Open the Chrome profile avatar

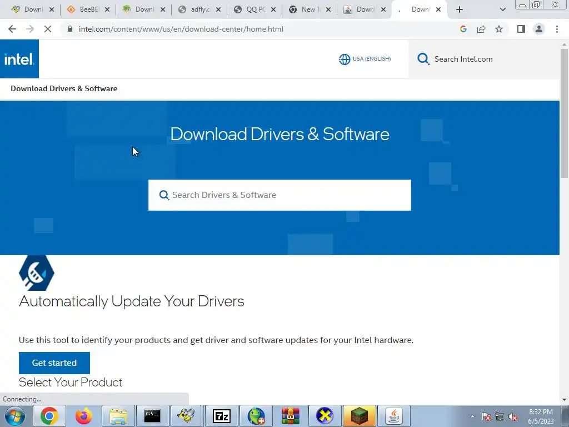[x=539, y=29]
